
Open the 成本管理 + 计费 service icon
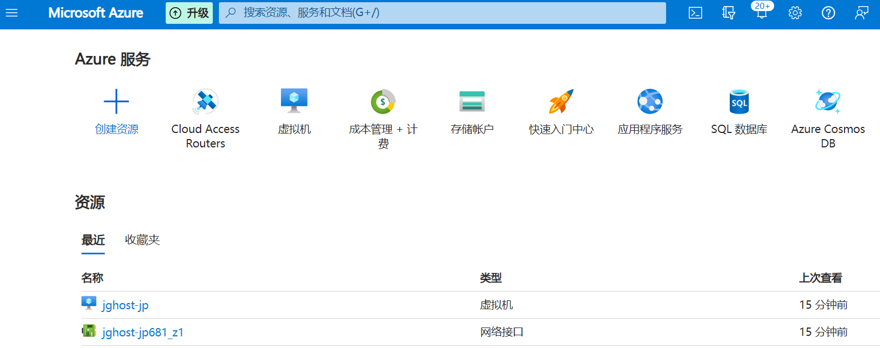click(383, 101)
